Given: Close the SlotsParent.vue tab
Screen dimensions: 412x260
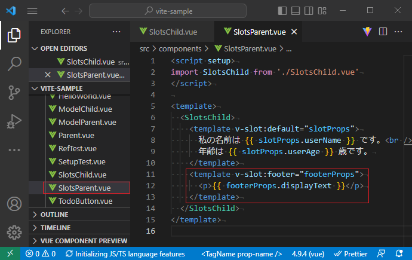Looking at the screenshot, I should point(294,32).
